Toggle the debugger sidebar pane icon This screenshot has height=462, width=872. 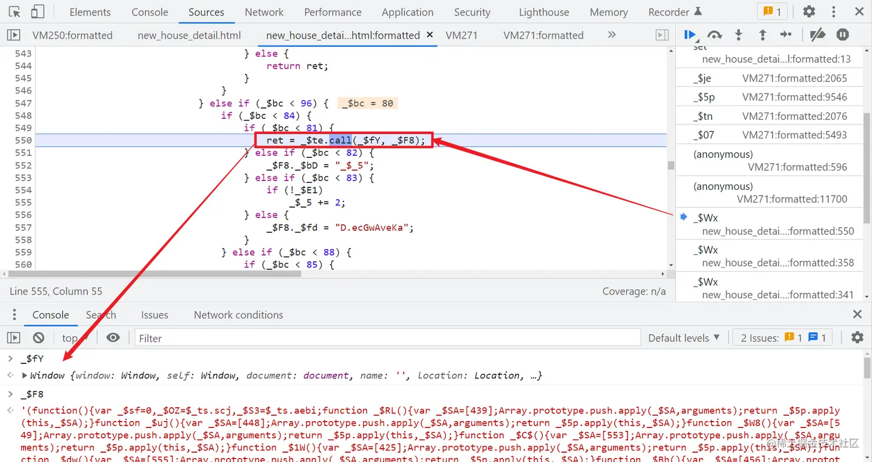662,35
